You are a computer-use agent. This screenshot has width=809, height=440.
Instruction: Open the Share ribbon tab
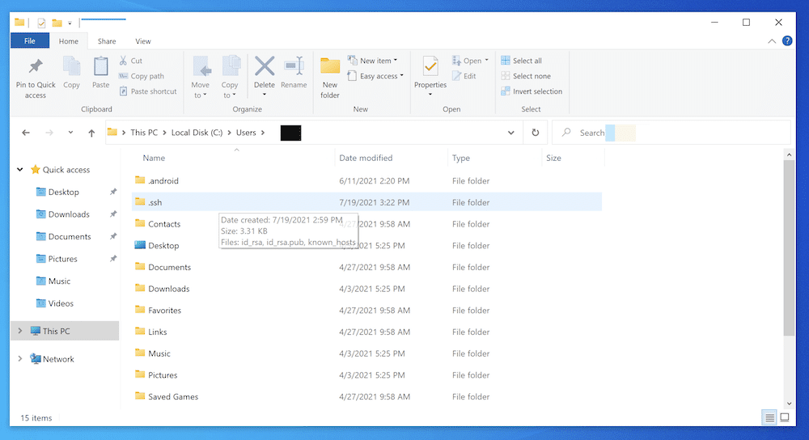pos(107,41)
